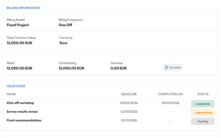
Task: Click the MILESTONES heading
Action: click(x=16, y=86)
